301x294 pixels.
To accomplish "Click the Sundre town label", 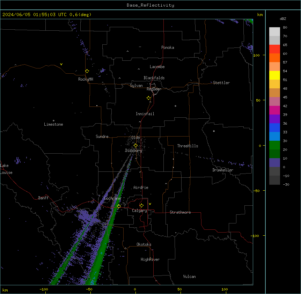I will point(102,137).
